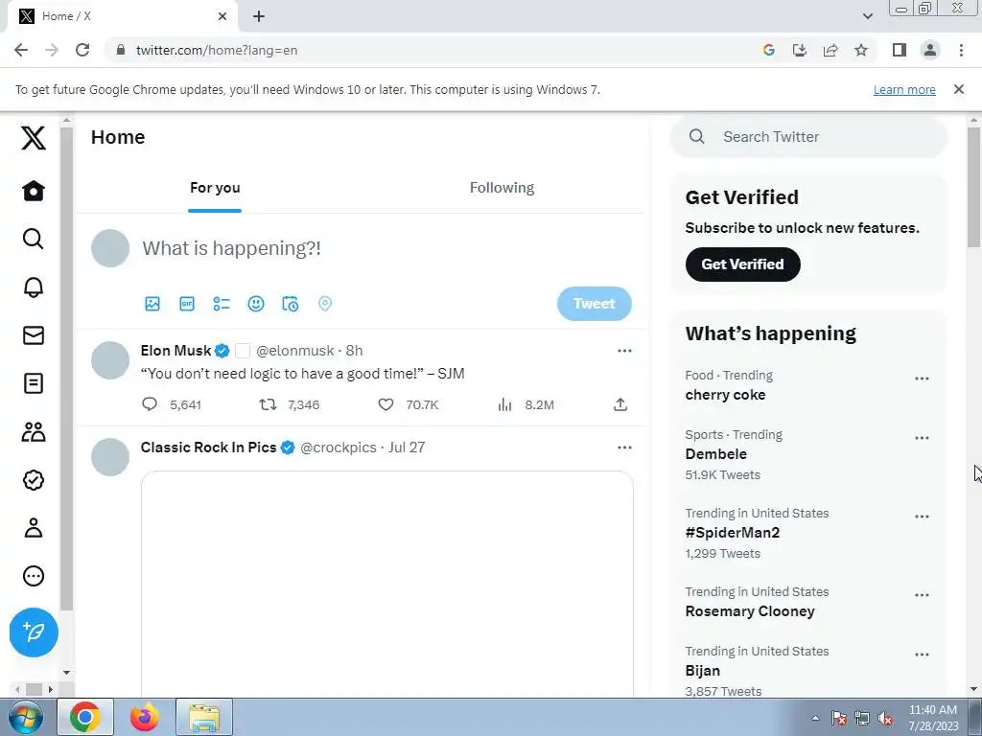Open File Explorer from taskbar
This screenshot has width=982, height=736.
click(204, 717)
